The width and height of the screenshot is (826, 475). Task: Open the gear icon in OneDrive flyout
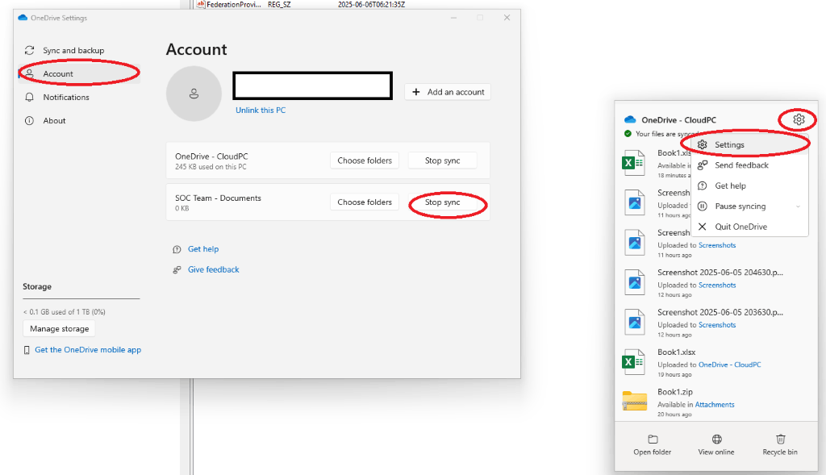tap(799, 119)
